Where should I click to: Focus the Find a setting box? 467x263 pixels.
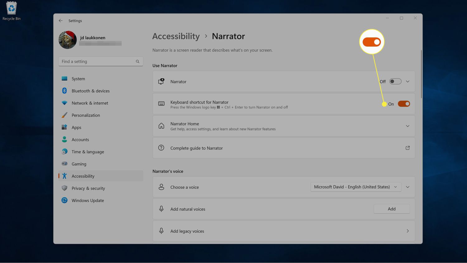(x=101, y=61)
